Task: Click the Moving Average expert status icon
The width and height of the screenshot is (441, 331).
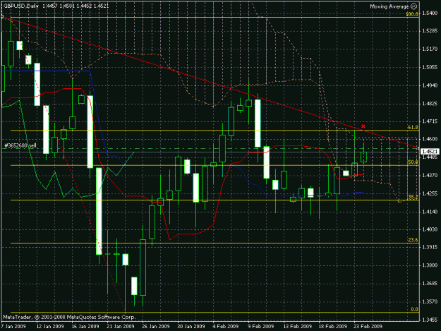Action: click(413, 6)
